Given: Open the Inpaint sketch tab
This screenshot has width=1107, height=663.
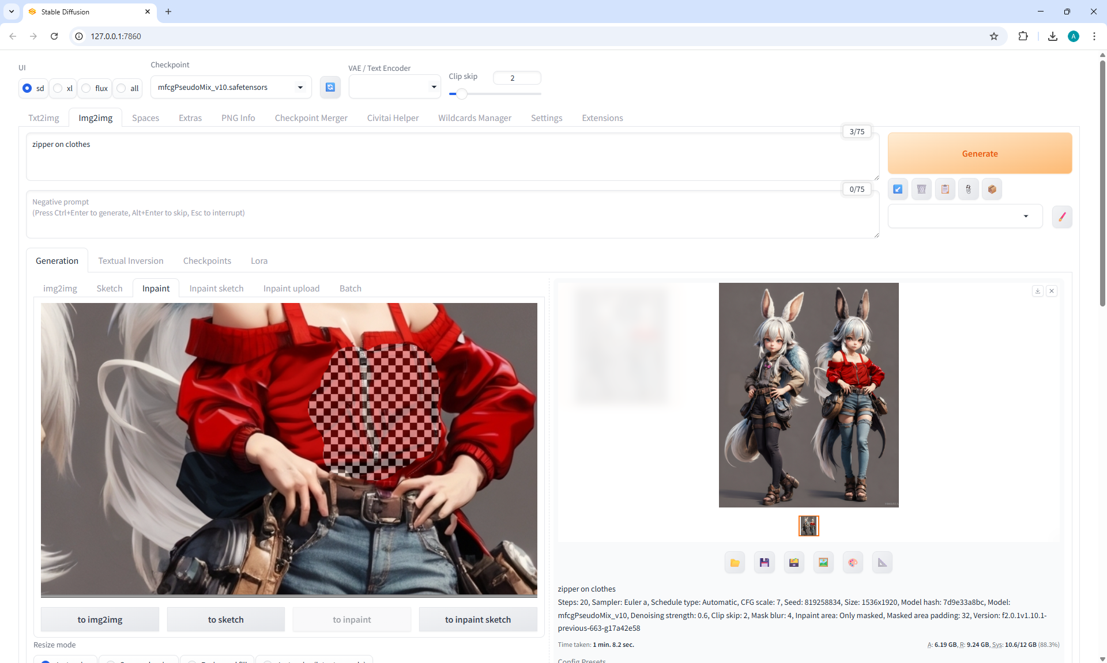Looking at the screenshot, I should pyautogui.click(x=216, y=288).
